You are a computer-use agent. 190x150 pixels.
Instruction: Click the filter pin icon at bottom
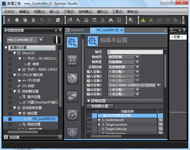coord(60,137)
